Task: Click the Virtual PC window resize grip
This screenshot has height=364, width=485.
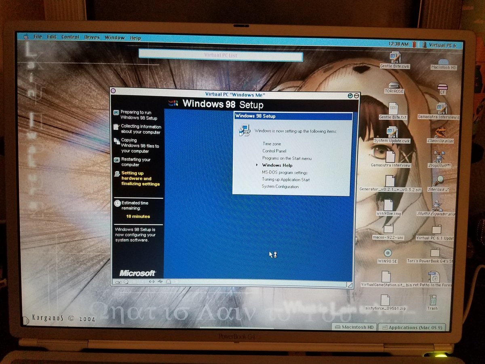Action: 350,285
